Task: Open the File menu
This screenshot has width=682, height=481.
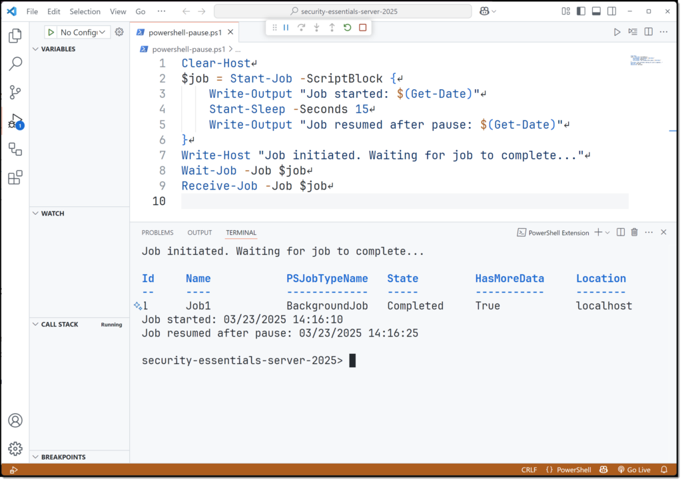Action: (x=32, y=11)
